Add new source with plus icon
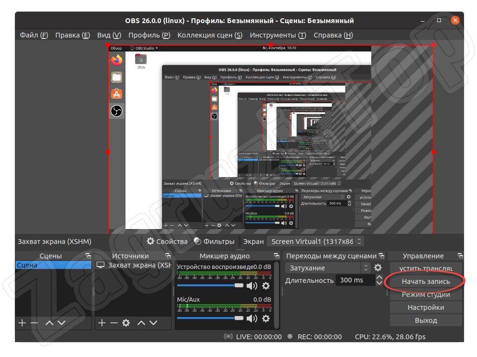 pyautogui.click(x=101, y=323)
